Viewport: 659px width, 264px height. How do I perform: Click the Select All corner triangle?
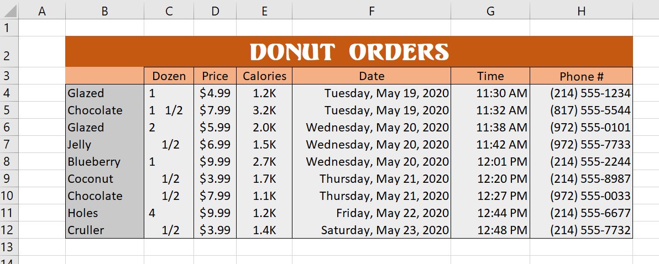(x=9, y=10)
